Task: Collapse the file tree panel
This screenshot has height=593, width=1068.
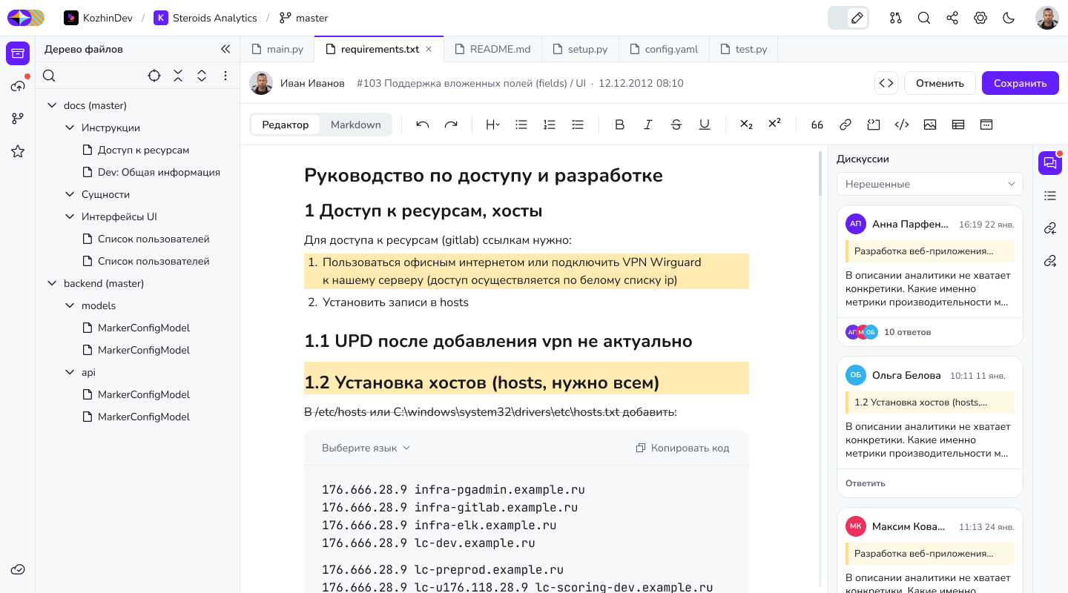Action: point(225,49)
